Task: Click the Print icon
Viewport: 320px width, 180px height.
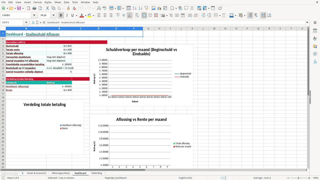Action: pyautogui.click(x=34, y=8)
